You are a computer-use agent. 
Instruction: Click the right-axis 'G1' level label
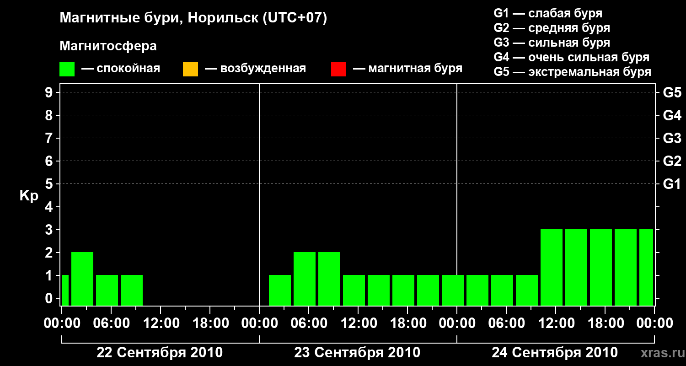[x=672, y=184]
